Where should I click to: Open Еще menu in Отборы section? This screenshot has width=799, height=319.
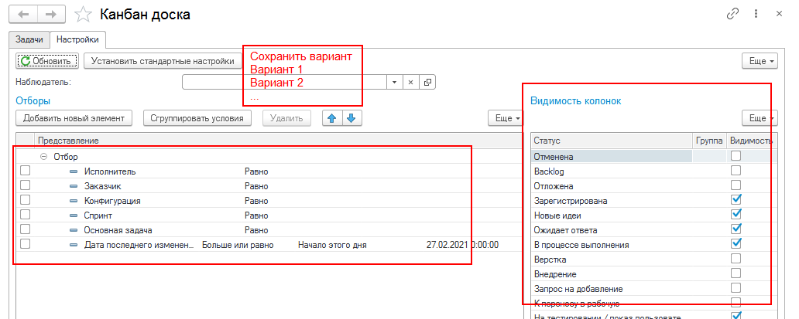(x=506, y=118)
